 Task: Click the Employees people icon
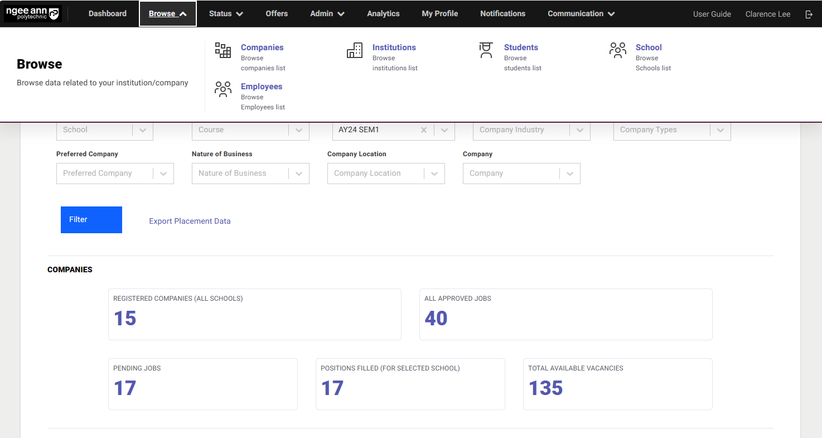click(x=223, y=89)
